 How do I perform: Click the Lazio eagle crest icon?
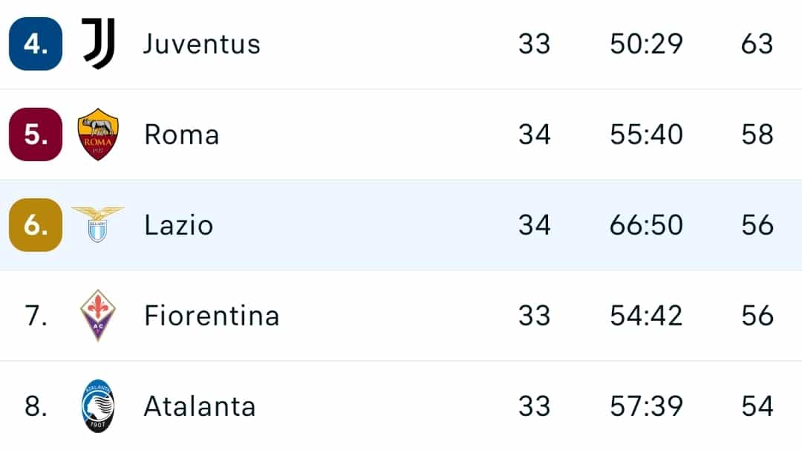point(98,224)
